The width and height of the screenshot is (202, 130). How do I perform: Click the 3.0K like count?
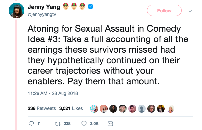pyautogui.click(x=94, y=124)
